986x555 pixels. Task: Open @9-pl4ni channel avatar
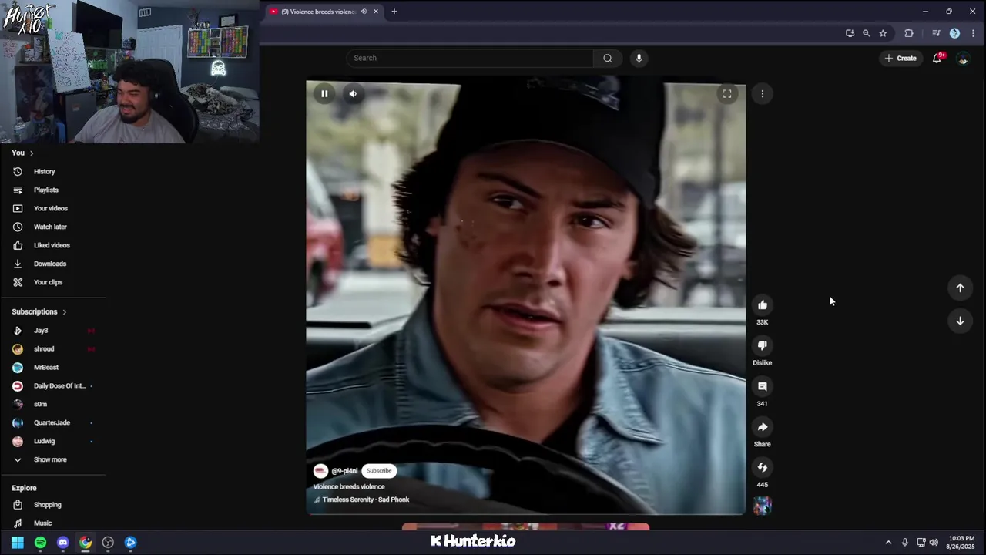[x=320, y=471]
